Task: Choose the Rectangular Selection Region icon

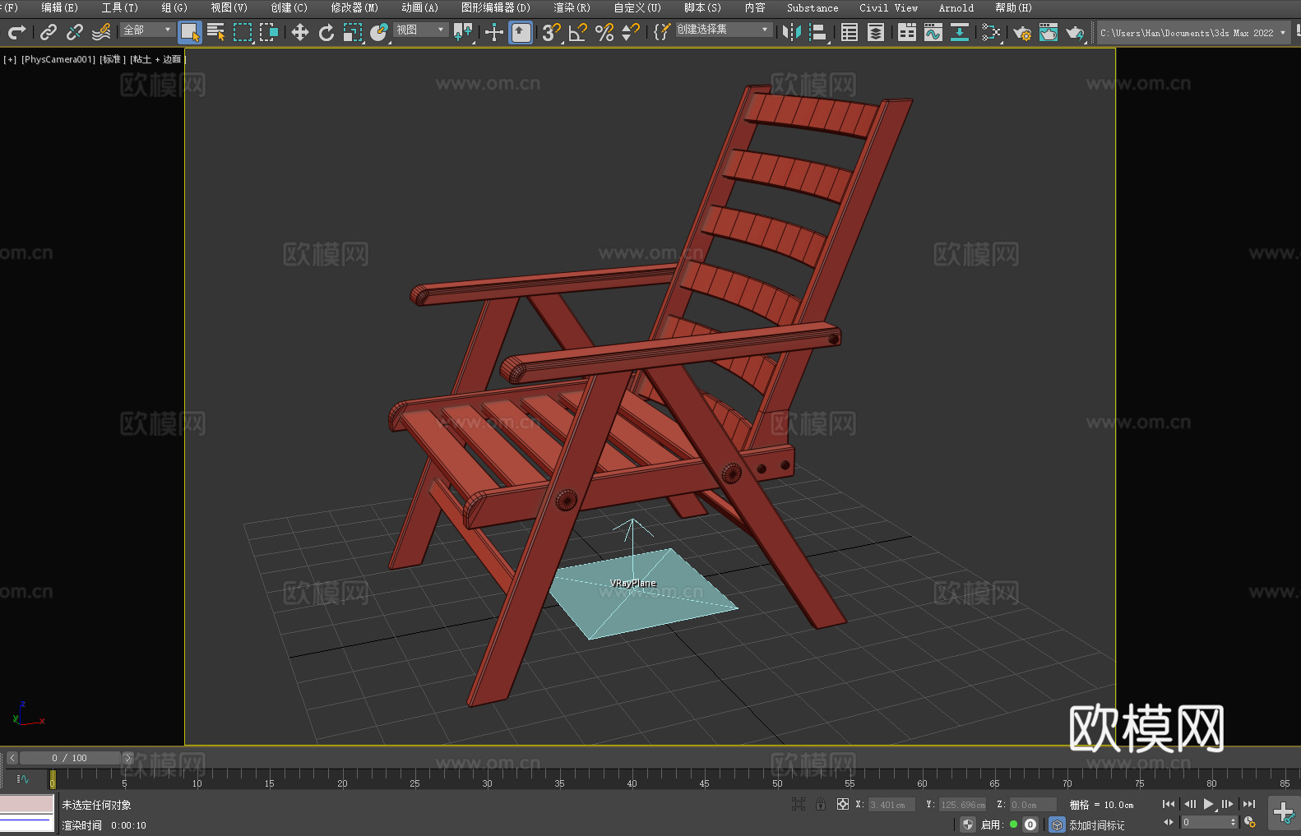Action: (x=243, y=32)
